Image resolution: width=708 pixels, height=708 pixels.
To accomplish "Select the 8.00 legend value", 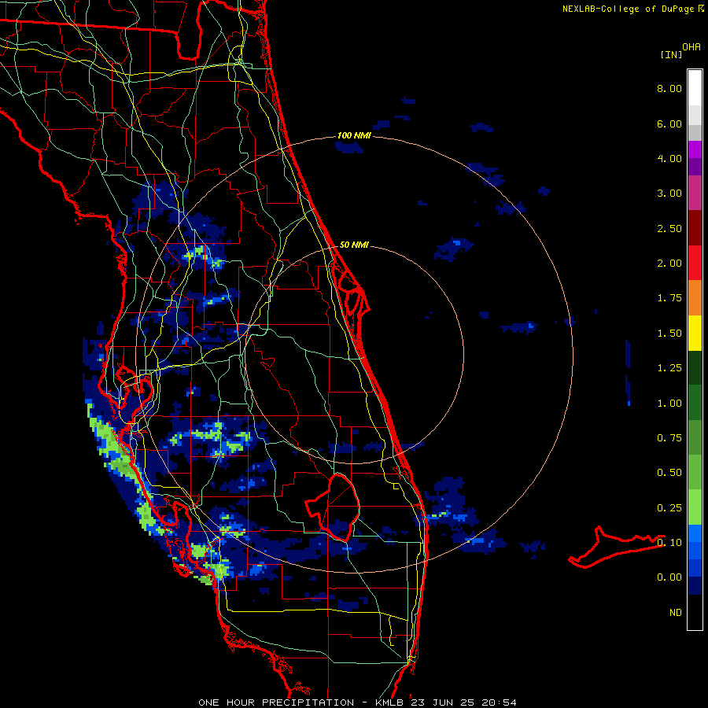I will (x=669, y=88).
